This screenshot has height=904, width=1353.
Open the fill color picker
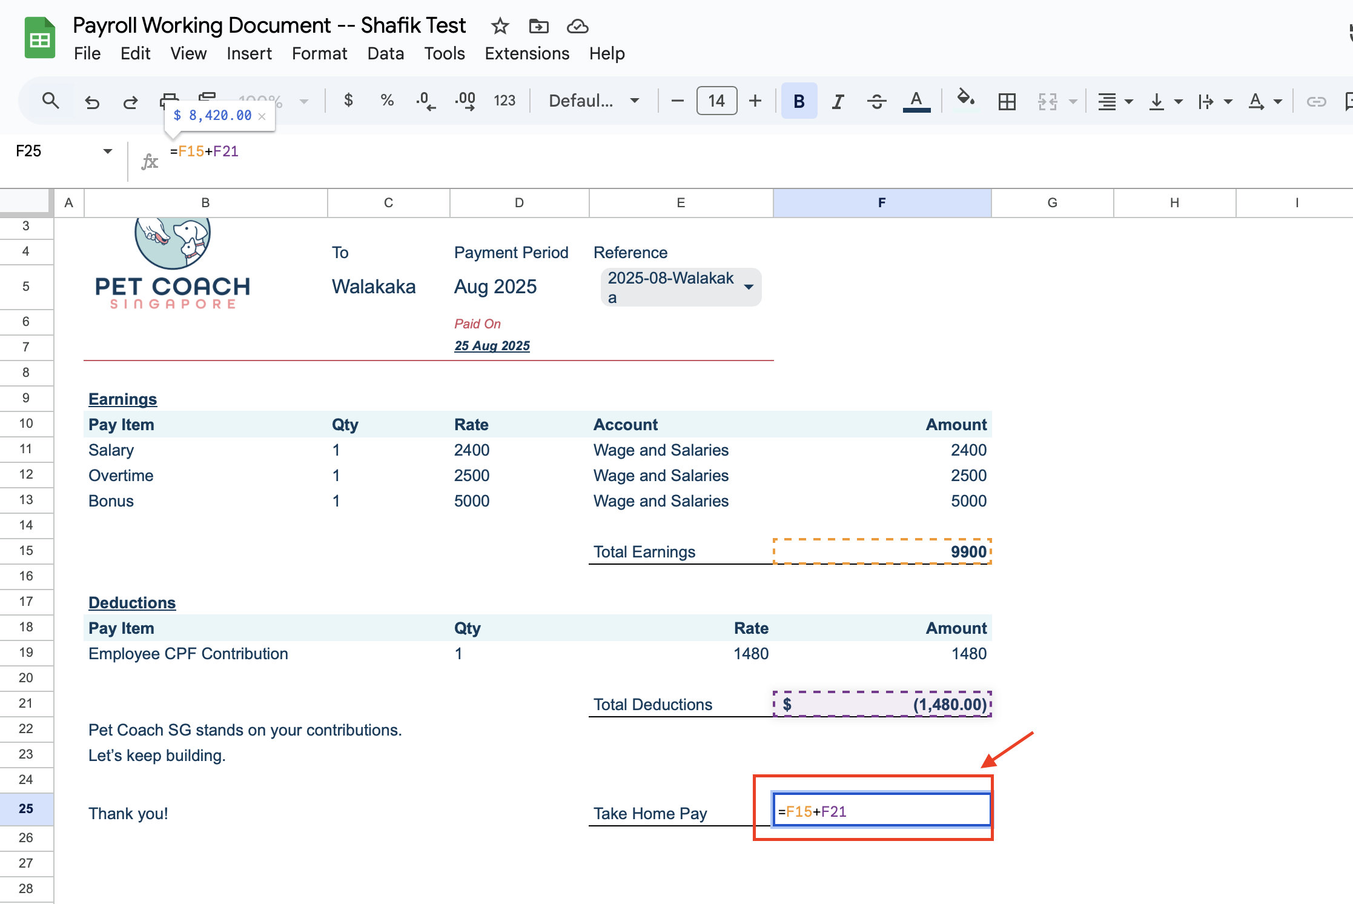(x=965, y=99)
